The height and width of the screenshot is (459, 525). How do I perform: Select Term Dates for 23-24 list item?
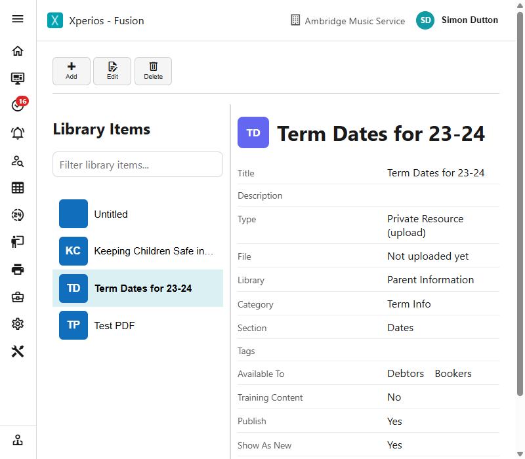click(138, 288)
